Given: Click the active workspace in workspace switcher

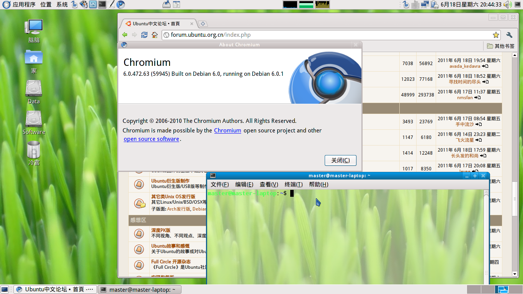Looking at the screenshot, I should [x=503, y=289].
